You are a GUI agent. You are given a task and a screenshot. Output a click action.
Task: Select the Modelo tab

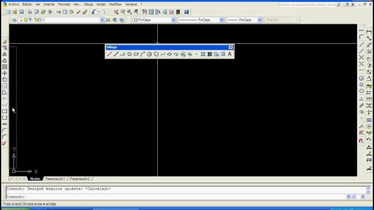pos(35,178)
